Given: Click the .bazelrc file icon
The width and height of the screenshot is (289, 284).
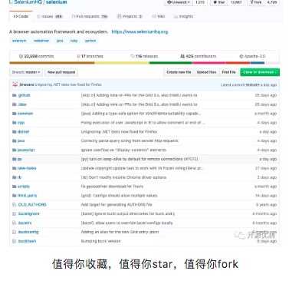Looking at the screenshot, I should click(x=15, y=223).
